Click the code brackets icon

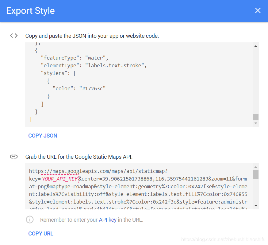(14, 36)
